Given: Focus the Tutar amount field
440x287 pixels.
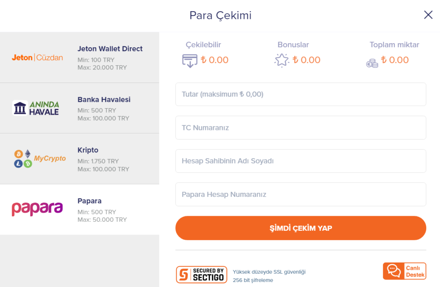Looking at the screenshot, I should point(301,94).
